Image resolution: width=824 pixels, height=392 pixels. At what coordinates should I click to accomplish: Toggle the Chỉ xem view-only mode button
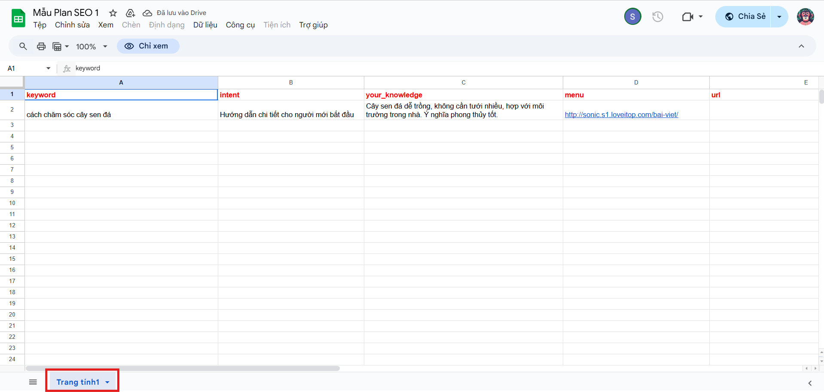click(x=148, y=46)
